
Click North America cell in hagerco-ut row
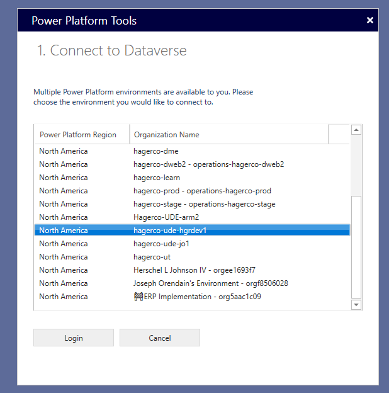coord(64,257)
